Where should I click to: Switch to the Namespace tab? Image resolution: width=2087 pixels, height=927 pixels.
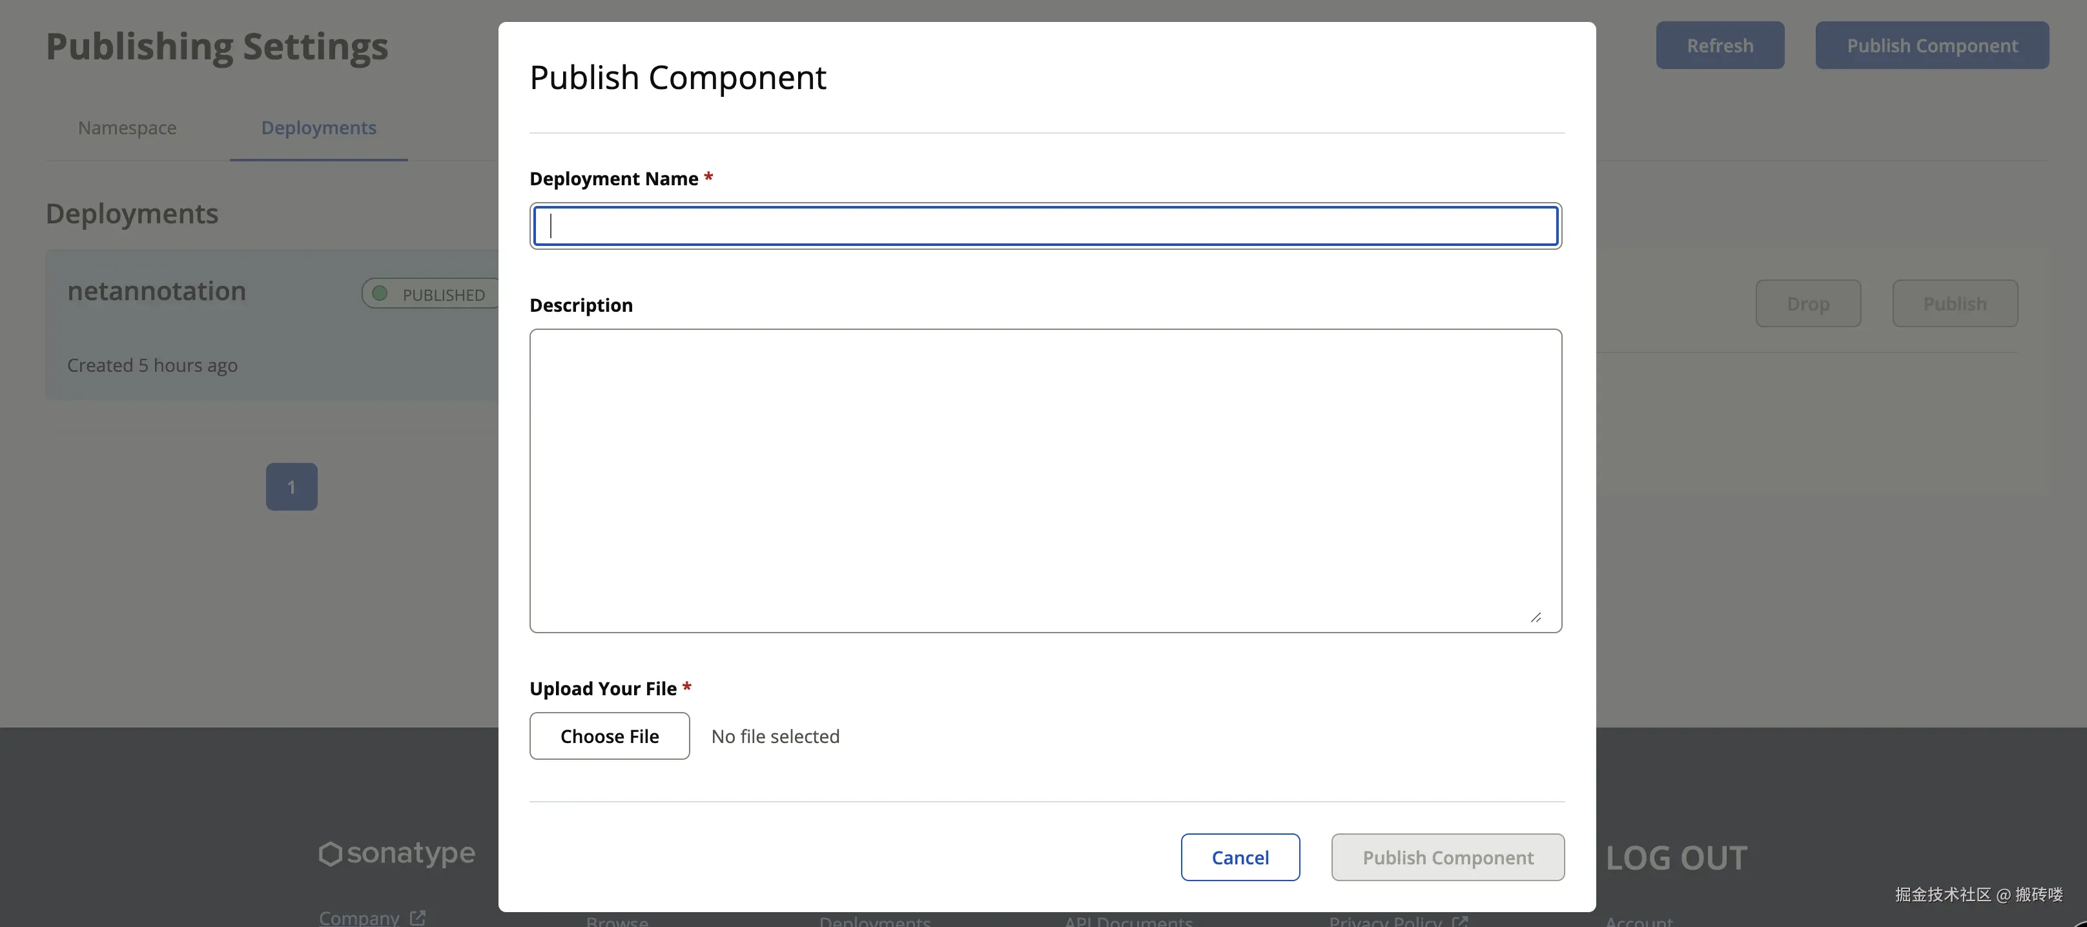pos(127,128)
